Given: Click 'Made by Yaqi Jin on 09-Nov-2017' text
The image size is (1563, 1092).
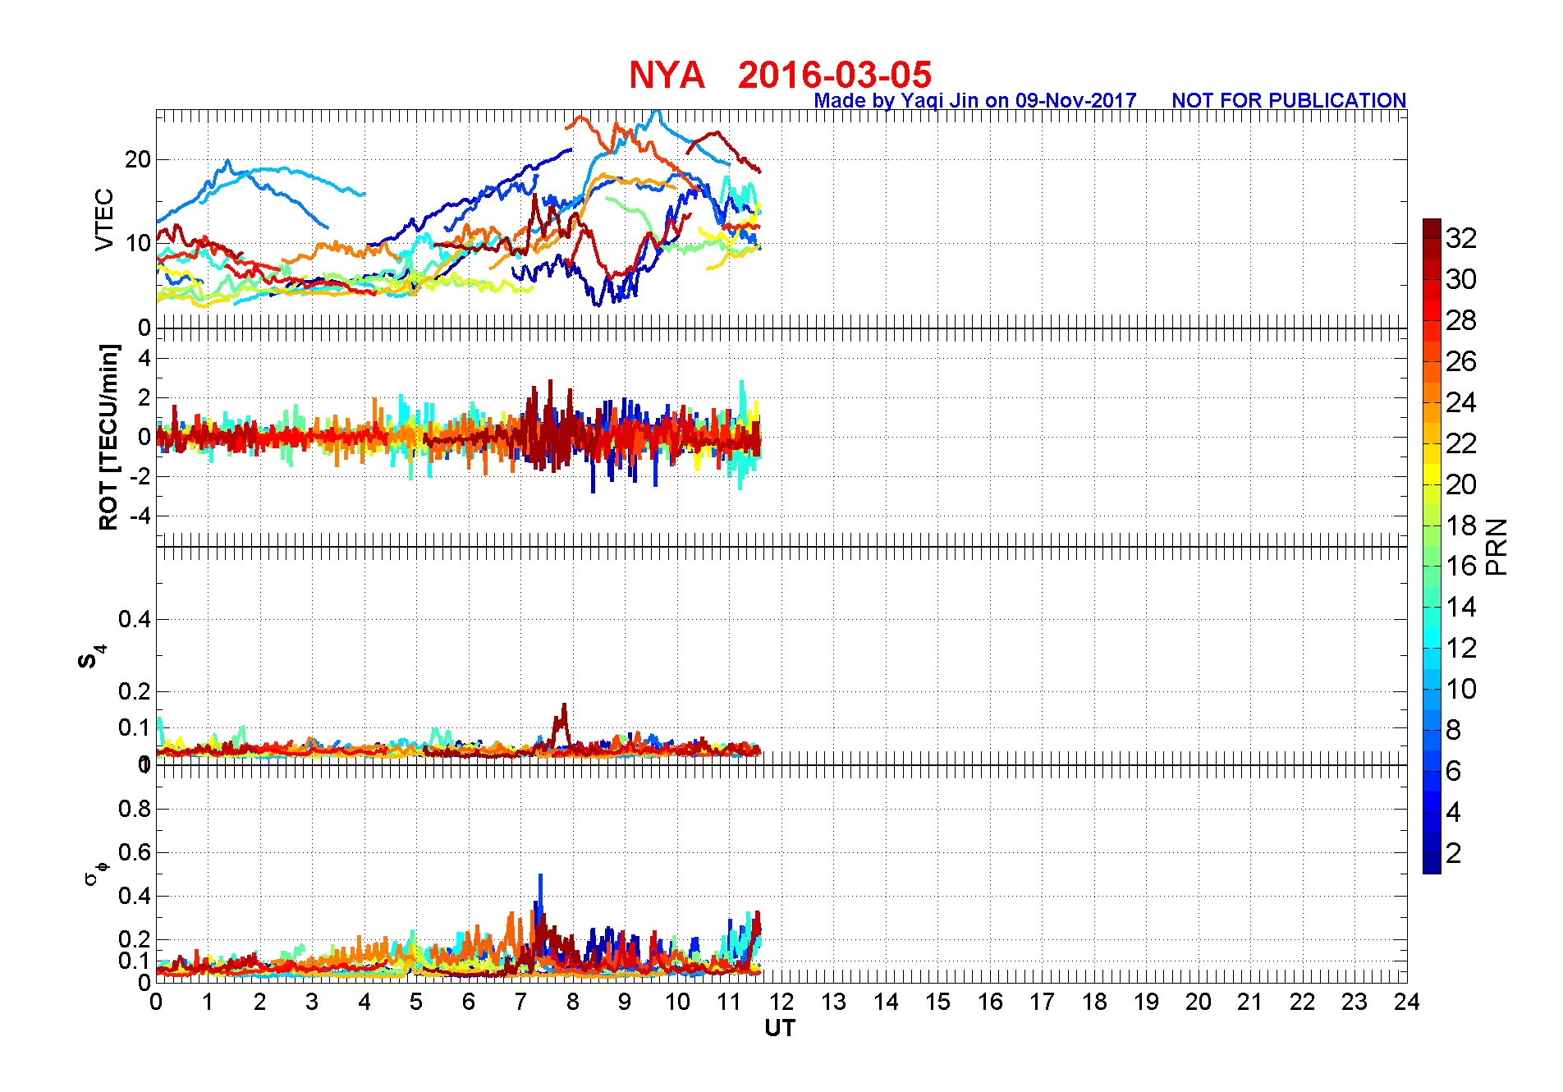Looking at the screenshot, I should click(x=975, y=100).
